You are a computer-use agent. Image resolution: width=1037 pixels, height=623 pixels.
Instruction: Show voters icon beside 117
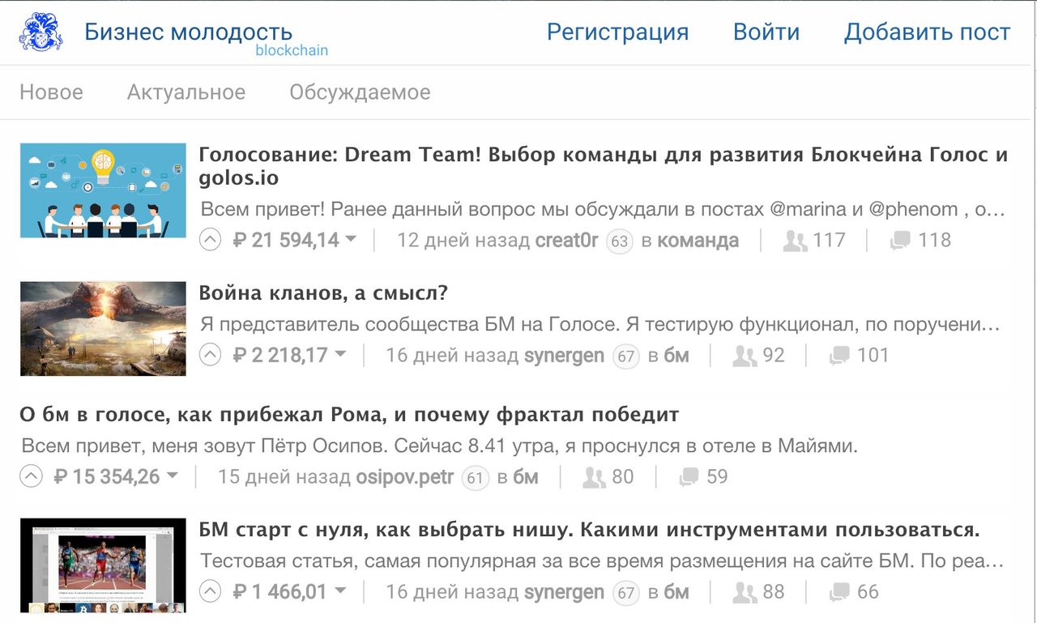tap(796, 241)
